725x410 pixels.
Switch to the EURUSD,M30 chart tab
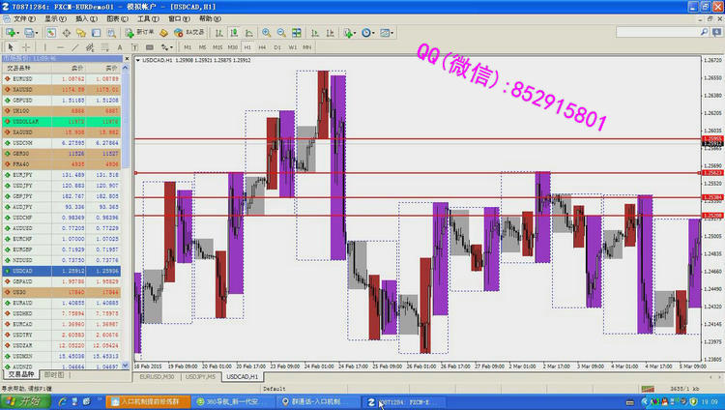[x=159, y=377]
